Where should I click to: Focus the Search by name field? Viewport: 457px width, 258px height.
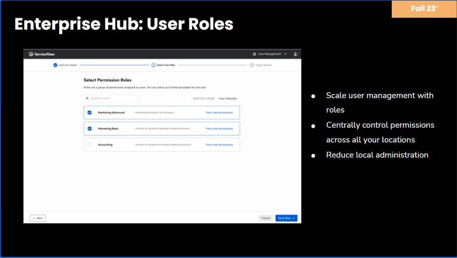pos(111,98)
